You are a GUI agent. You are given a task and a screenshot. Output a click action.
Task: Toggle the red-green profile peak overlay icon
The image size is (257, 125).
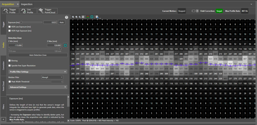pos(88,17)
